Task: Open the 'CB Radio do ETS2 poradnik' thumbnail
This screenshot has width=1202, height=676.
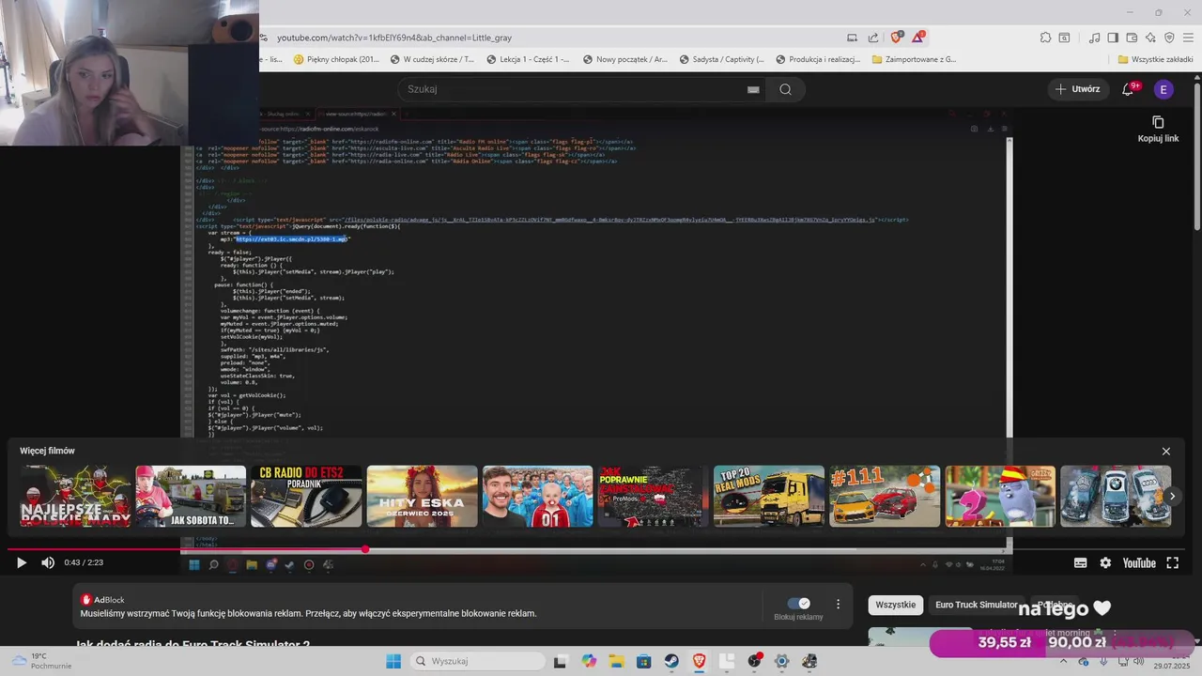Action: 306,496
